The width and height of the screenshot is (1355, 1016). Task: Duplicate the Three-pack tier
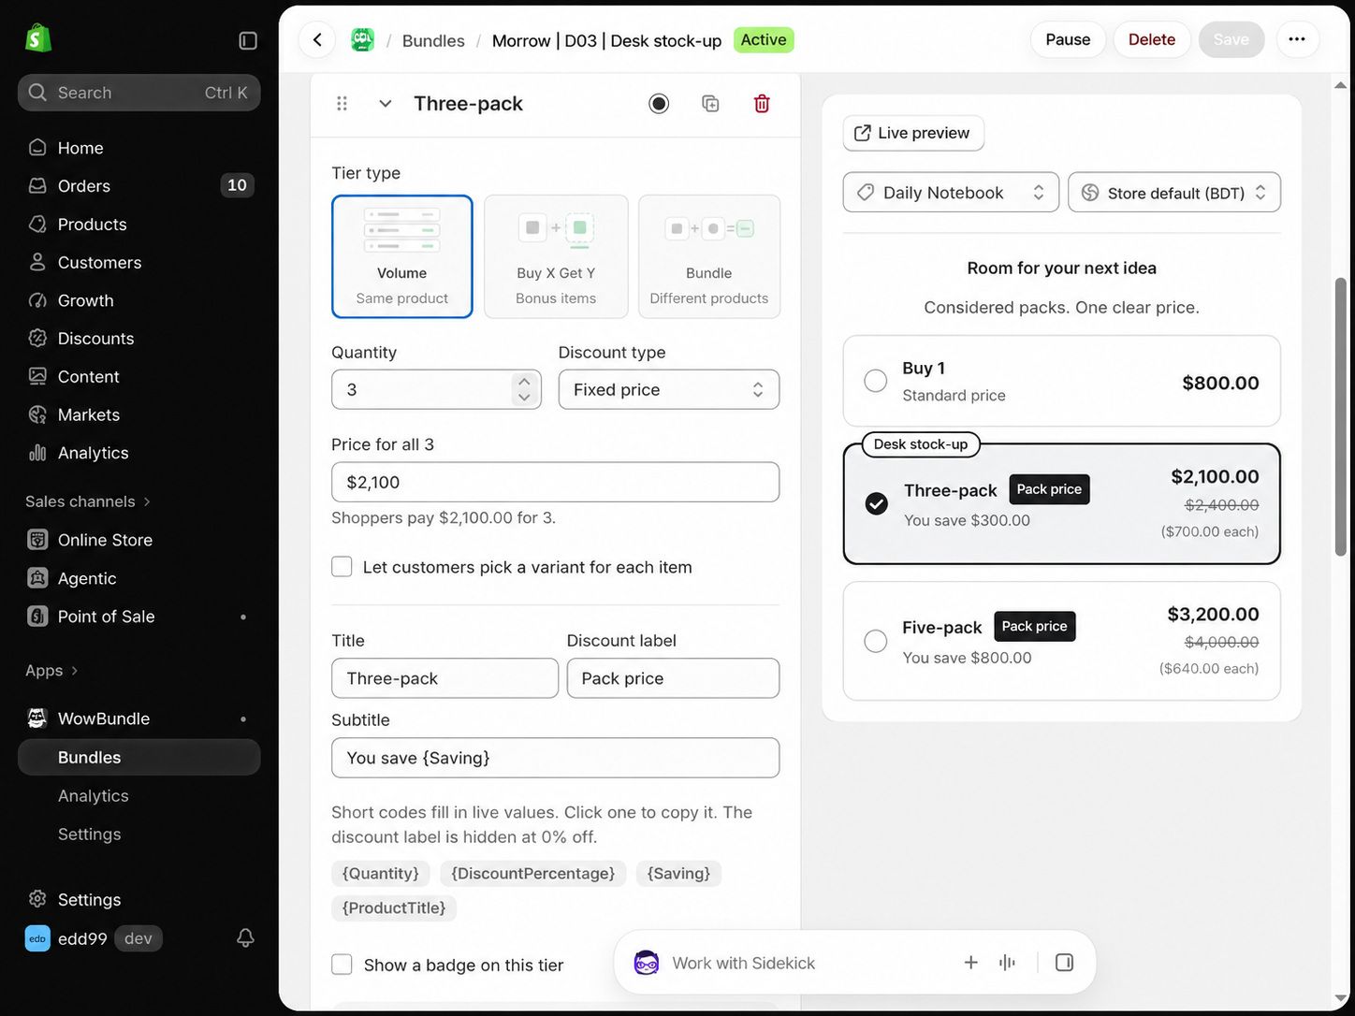click(710, 104)
